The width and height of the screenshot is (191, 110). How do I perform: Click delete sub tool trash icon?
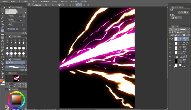[26, 70]
